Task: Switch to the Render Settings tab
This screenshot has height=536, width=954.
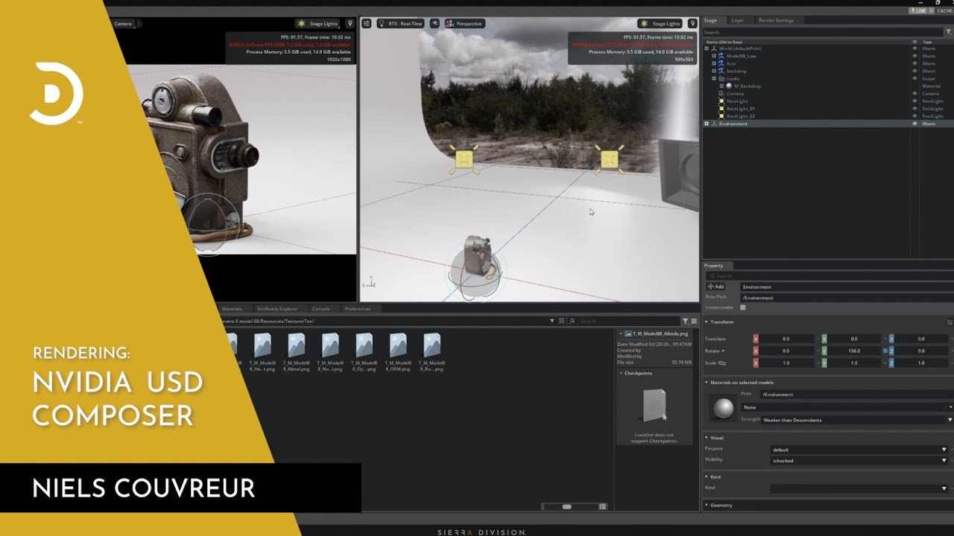Action: point(776,20)
